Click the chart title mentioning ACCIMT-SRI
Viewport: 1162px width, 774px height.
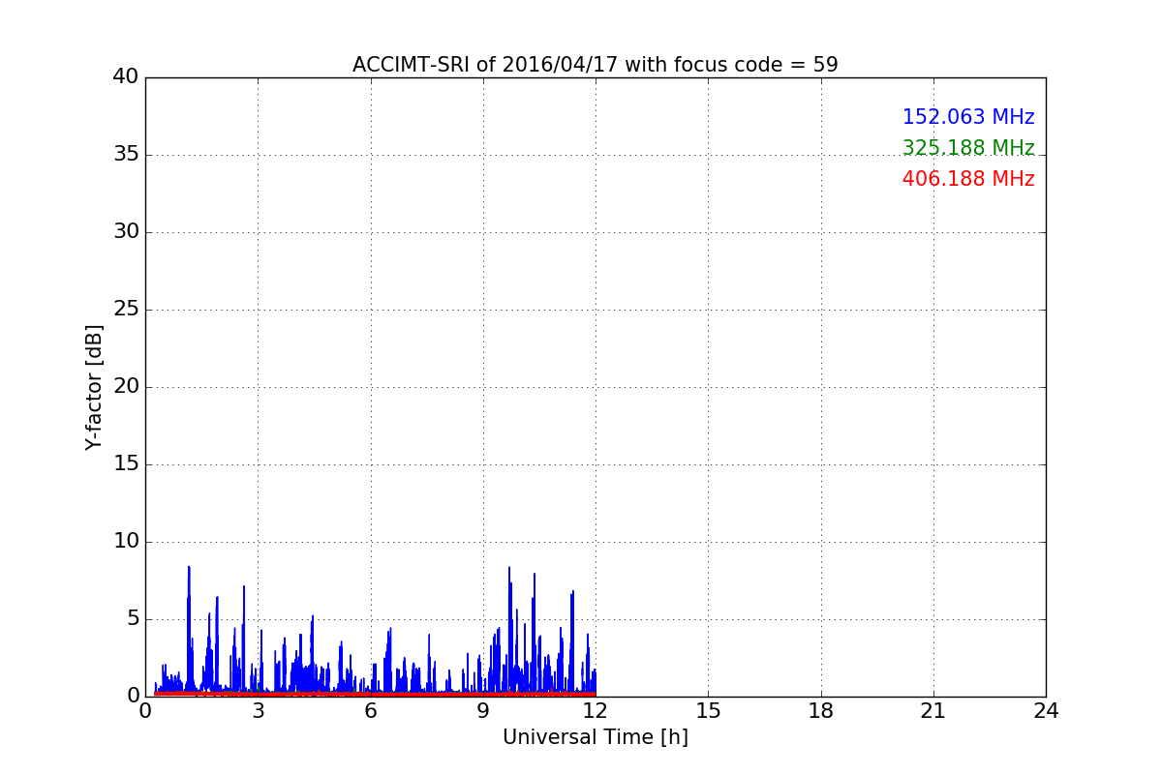[x=595, y=65]
